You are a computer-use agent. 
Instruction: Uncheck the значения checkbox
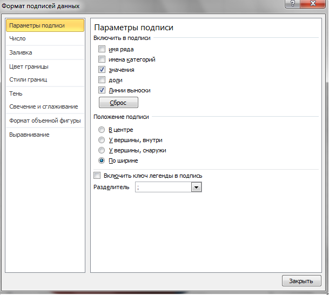(x=102, y=70)
